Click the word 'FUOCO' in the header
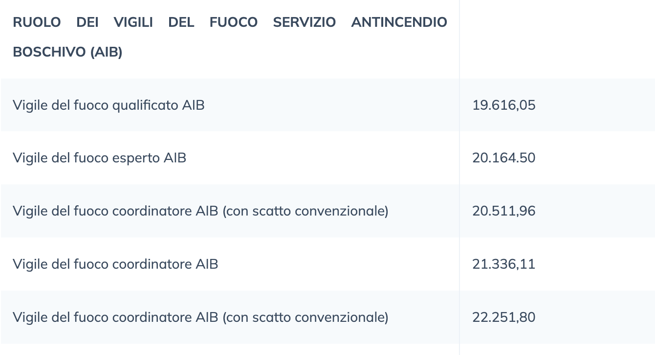The height and width of the screenshot is (355, 655). 234,22
